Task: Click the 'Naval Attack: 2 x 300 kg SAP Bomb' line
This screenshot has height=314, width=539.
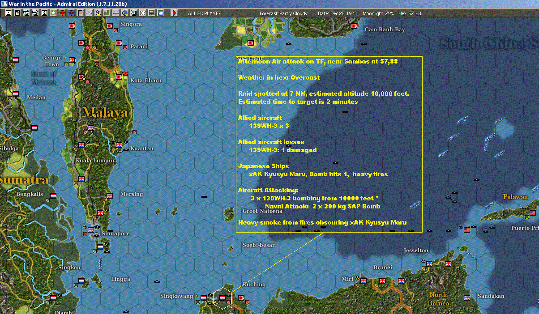Action: pyautogui.click(x=323, y=206)
